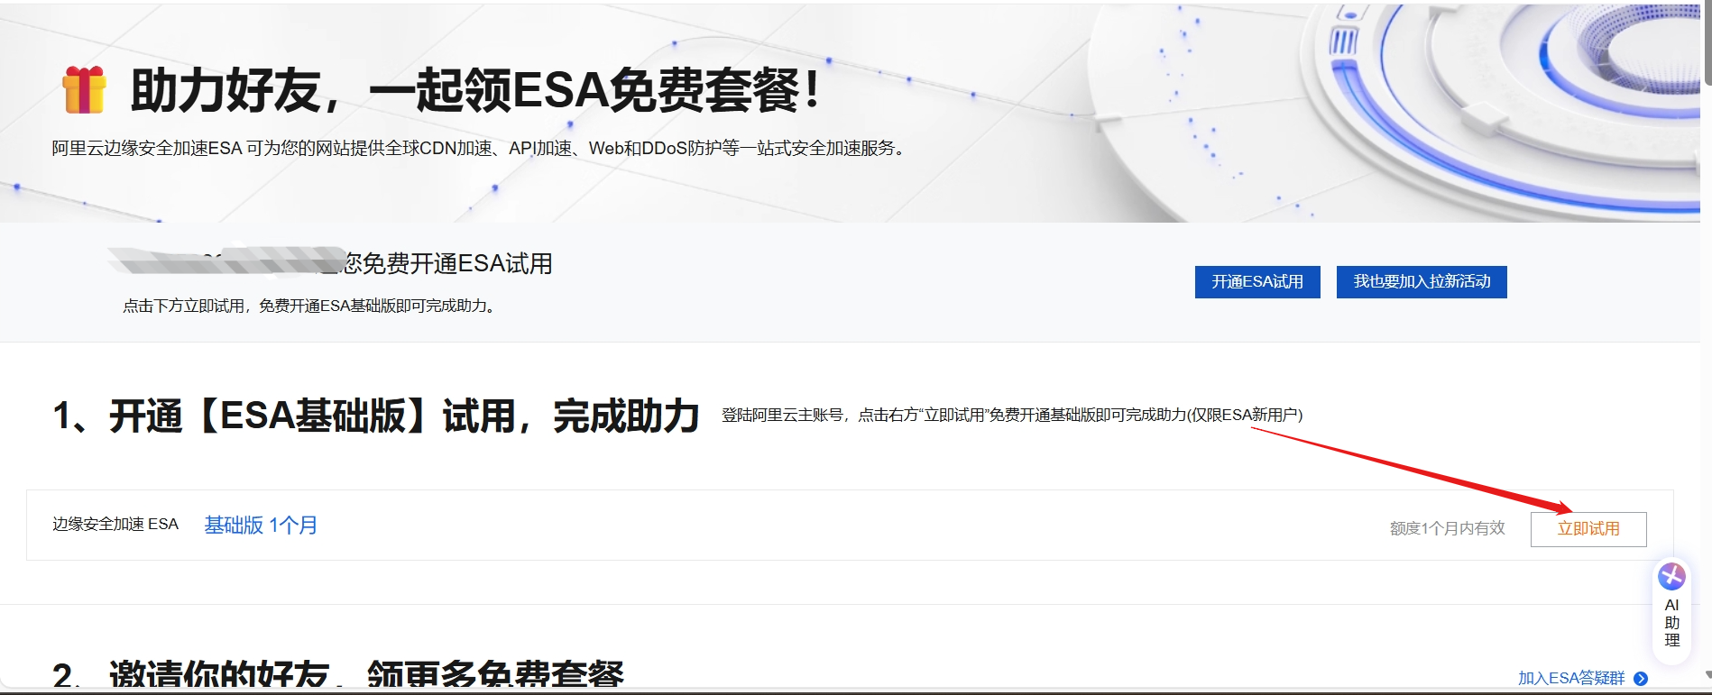Click the 额度1个月内有效 validity text
Screen dimensions: 1712x695
[1447, 528]
